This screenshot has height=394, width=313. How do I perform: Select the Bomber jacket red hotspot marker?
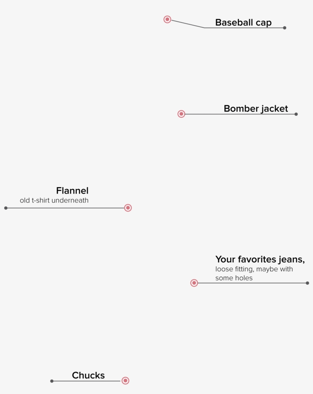(x=181, y=114)
